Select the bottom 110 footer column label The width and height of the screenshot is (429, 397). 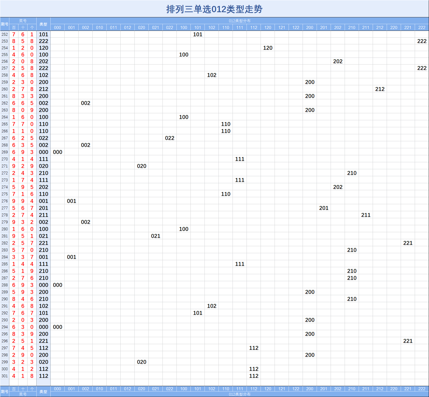226,389
